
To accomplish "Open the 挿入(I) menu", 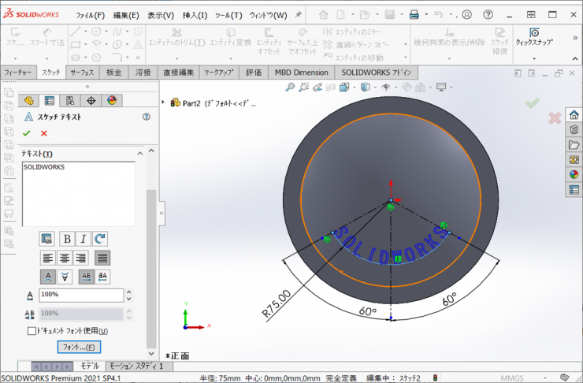I will click(x=195, y=15).
